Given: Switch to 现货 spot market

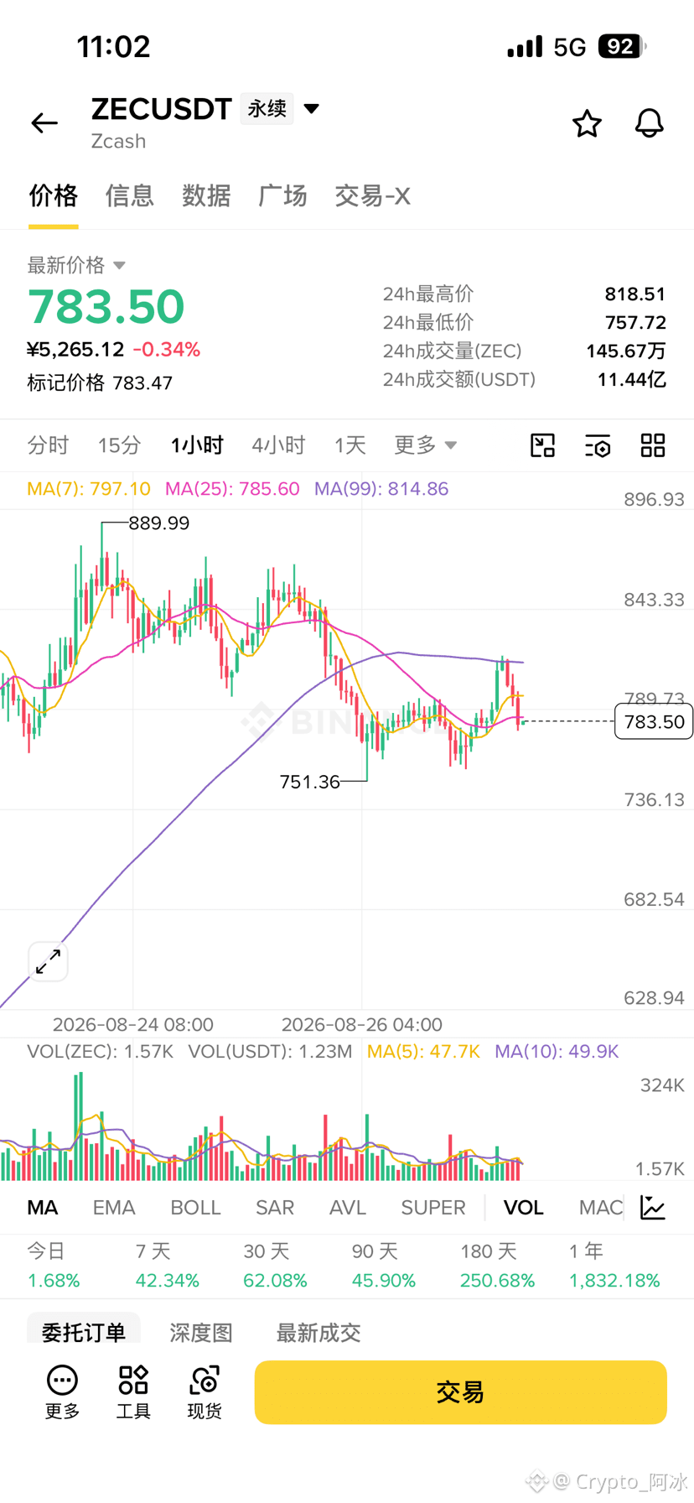Looking at the screenshot, I should click(x=205, y=1392).
